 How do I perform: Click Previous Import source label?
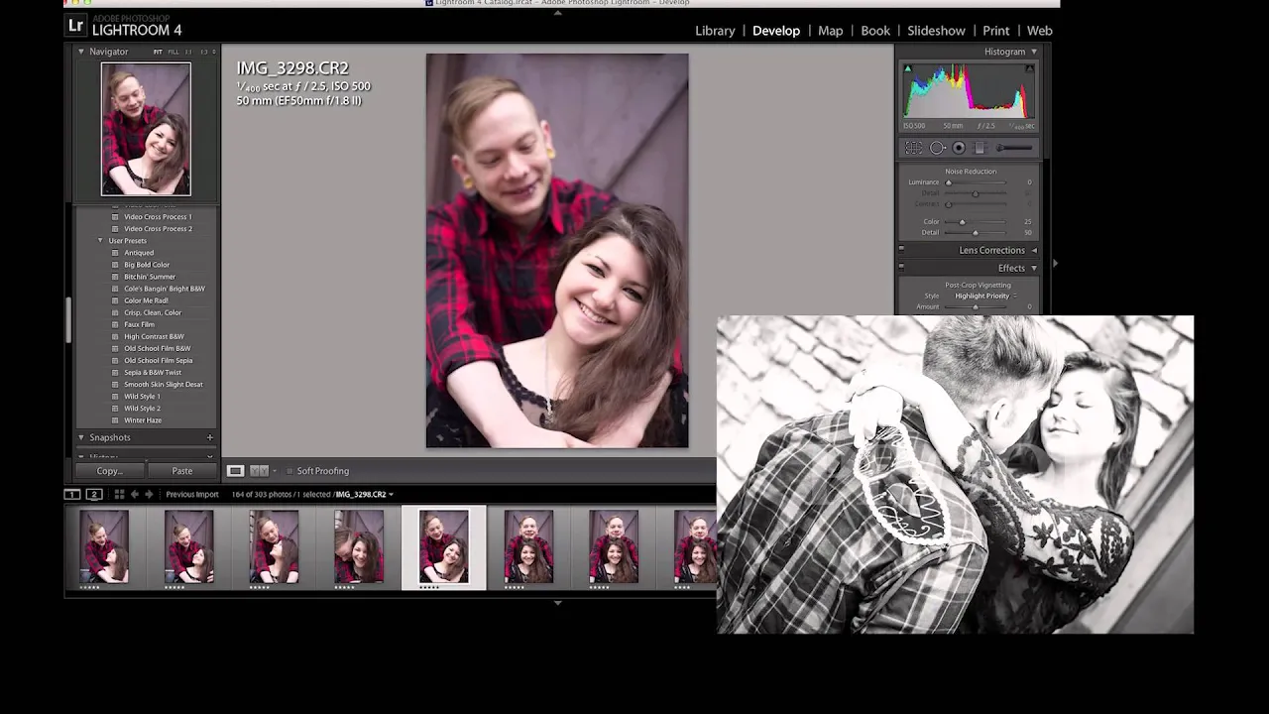pyautogui.click(x=192, y=494)
